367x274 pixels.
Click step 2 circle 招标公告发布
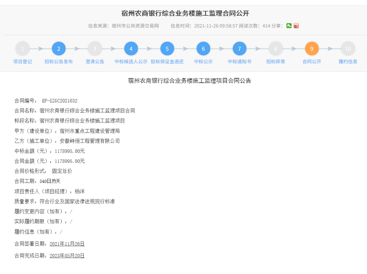coord(58,49)
